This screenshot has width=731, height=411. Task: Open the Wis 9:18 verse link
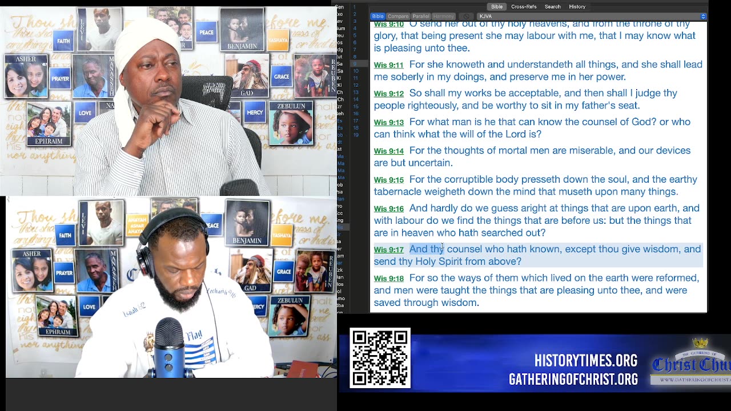388,279
